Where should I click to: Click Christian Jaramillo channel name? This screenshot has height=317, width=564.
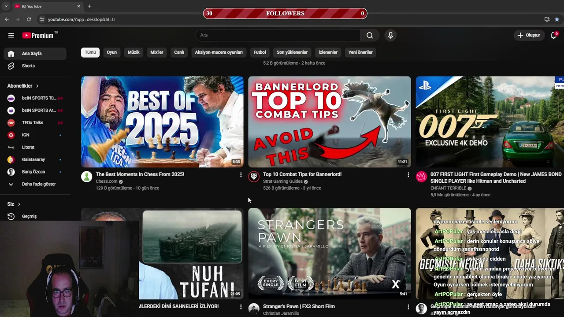[281, 313]
